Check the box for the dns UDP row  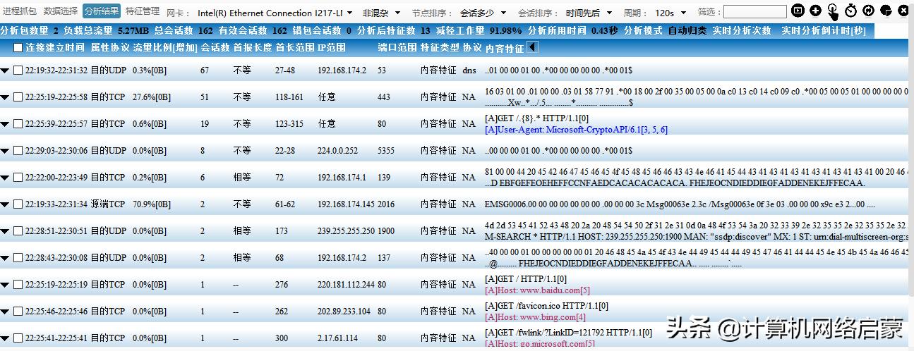(18, 70)
